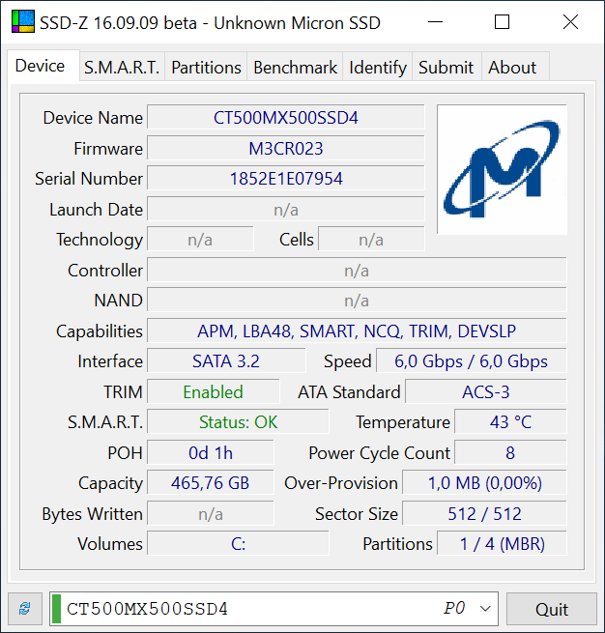Click the Partitions value 1 / 4 (MBR)
This screenshot has height=633, width=605.
(503, 544)
